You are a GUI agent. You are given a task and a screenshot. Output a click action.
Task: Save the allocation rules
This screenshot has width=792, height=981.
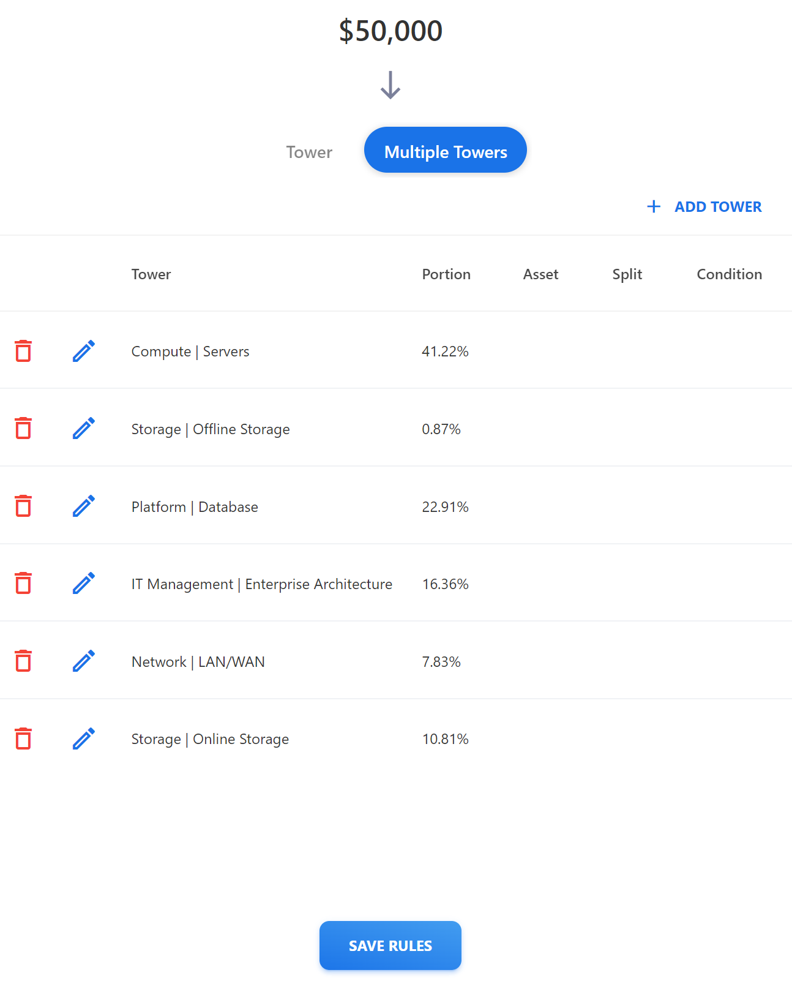click(x=390, y=945)
